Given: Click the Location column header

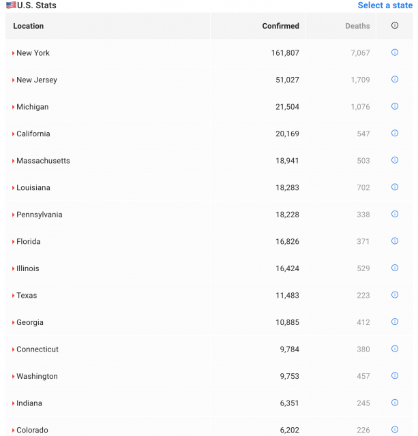Looking at the screenshot, I should click(29, 26).
